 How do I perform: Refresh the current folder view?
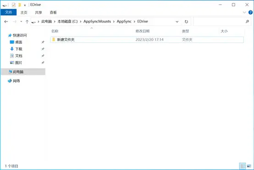(186, 21)
